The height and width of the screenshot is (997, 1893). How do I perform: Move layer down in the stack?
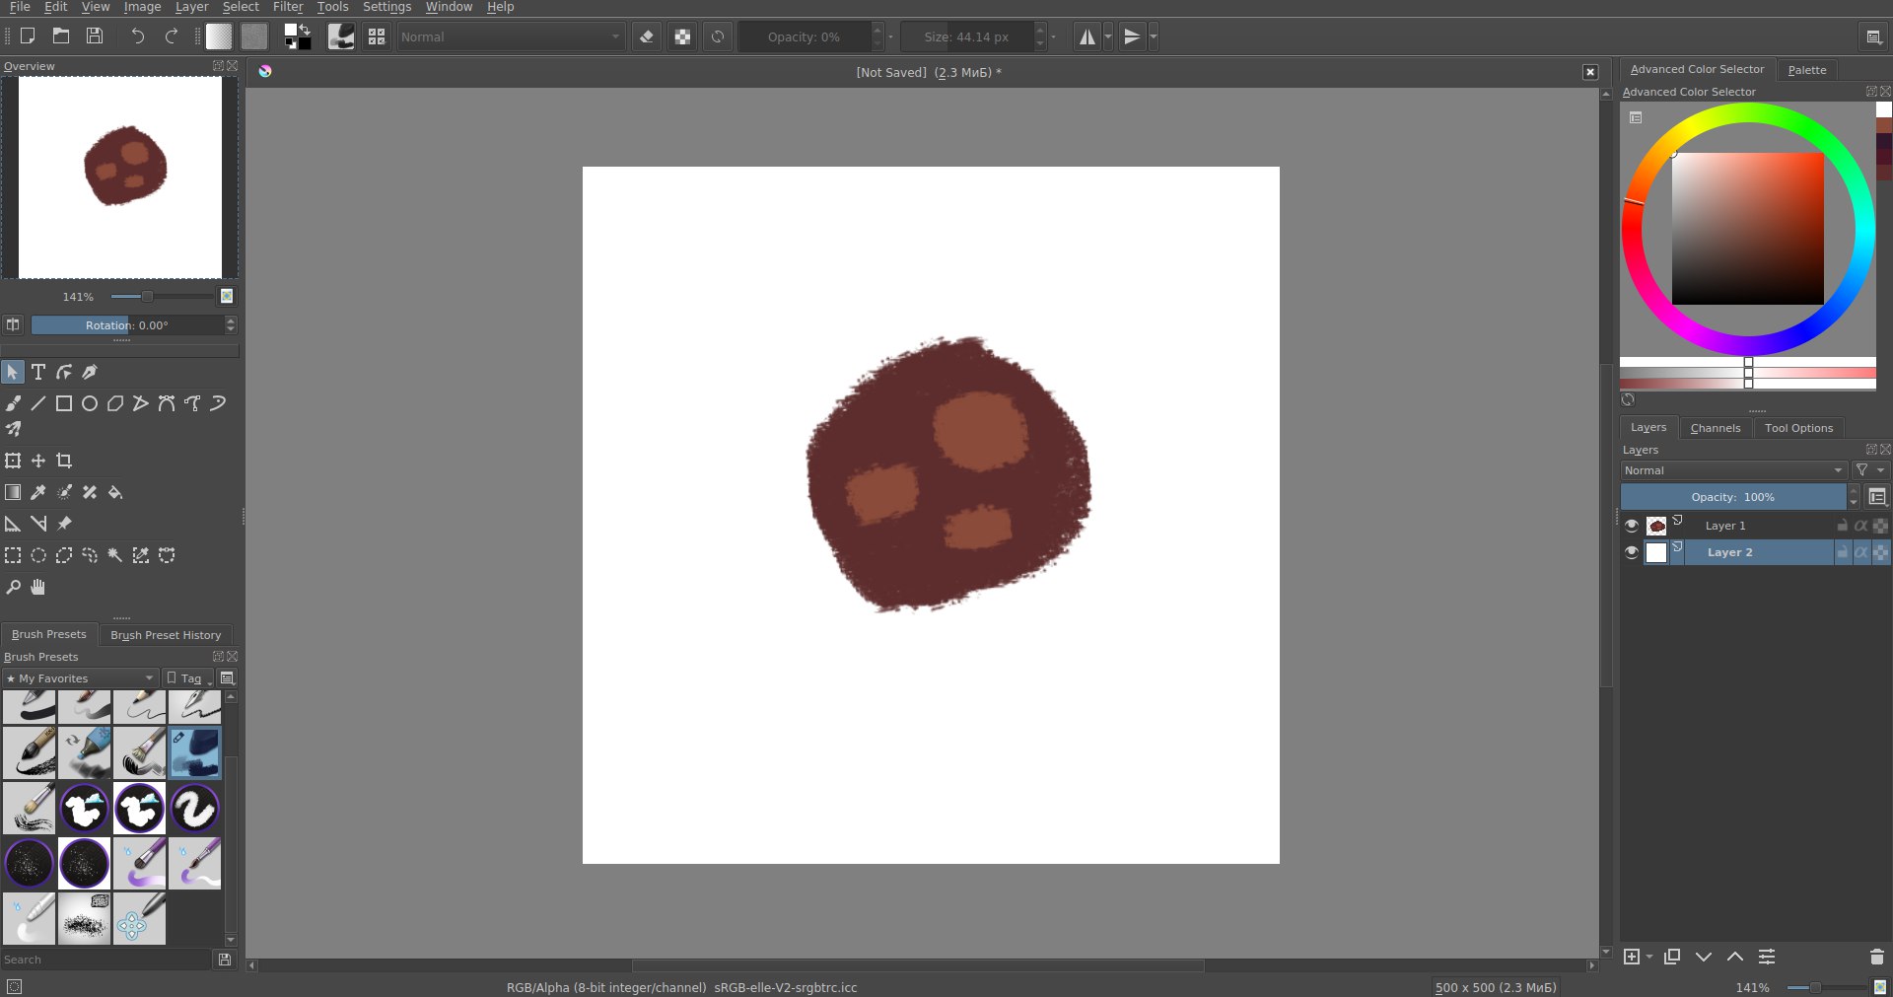1704,957
